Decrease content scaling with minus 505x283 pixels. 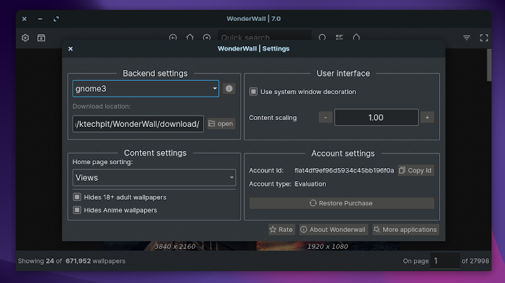click(x=326, y=117)
